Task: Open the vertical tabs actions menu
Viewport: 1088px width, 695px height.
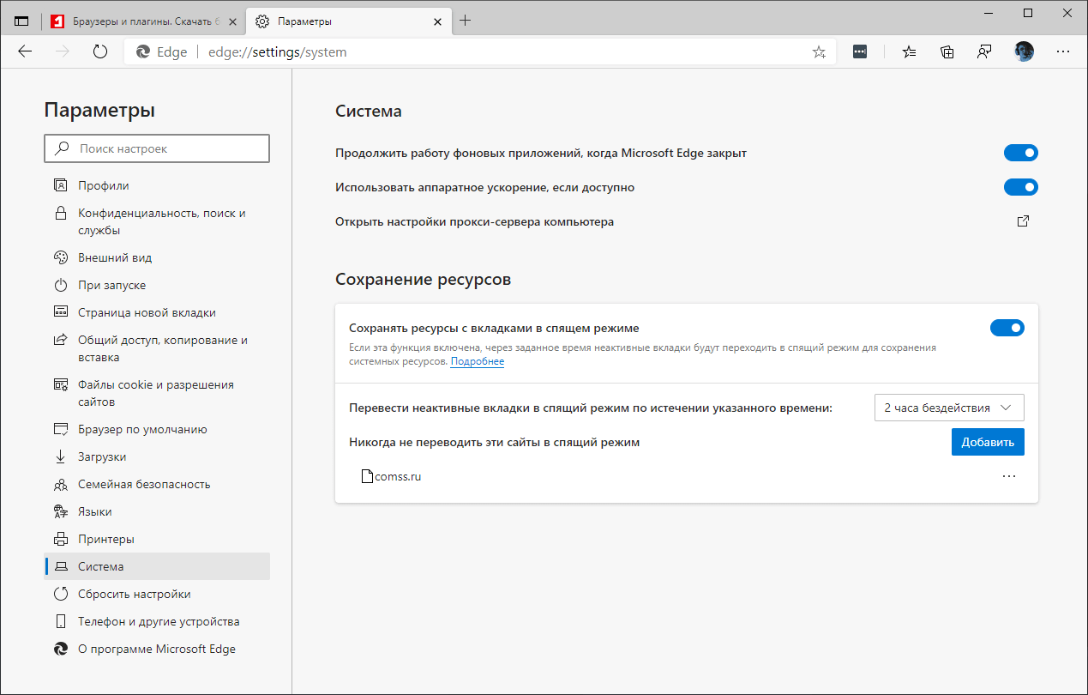Action: coord(22,21)
